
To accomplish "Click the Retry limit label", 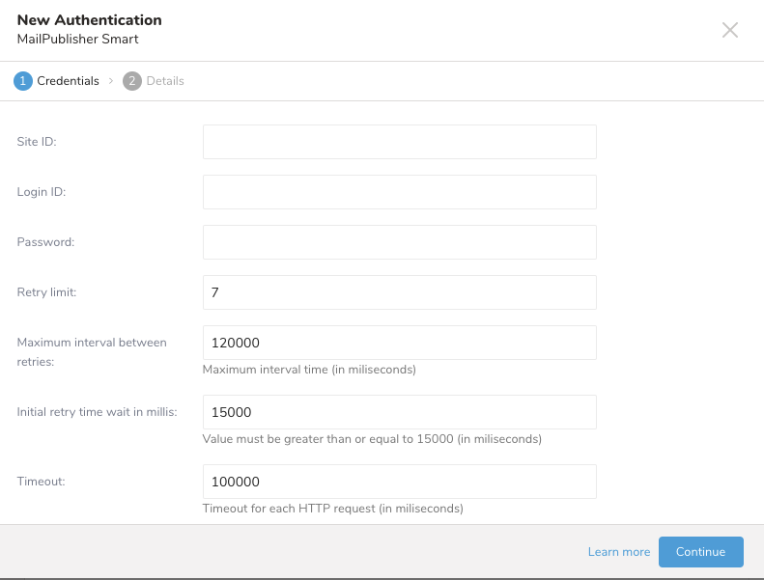I will pyautogui.click(x=47, y=292).
